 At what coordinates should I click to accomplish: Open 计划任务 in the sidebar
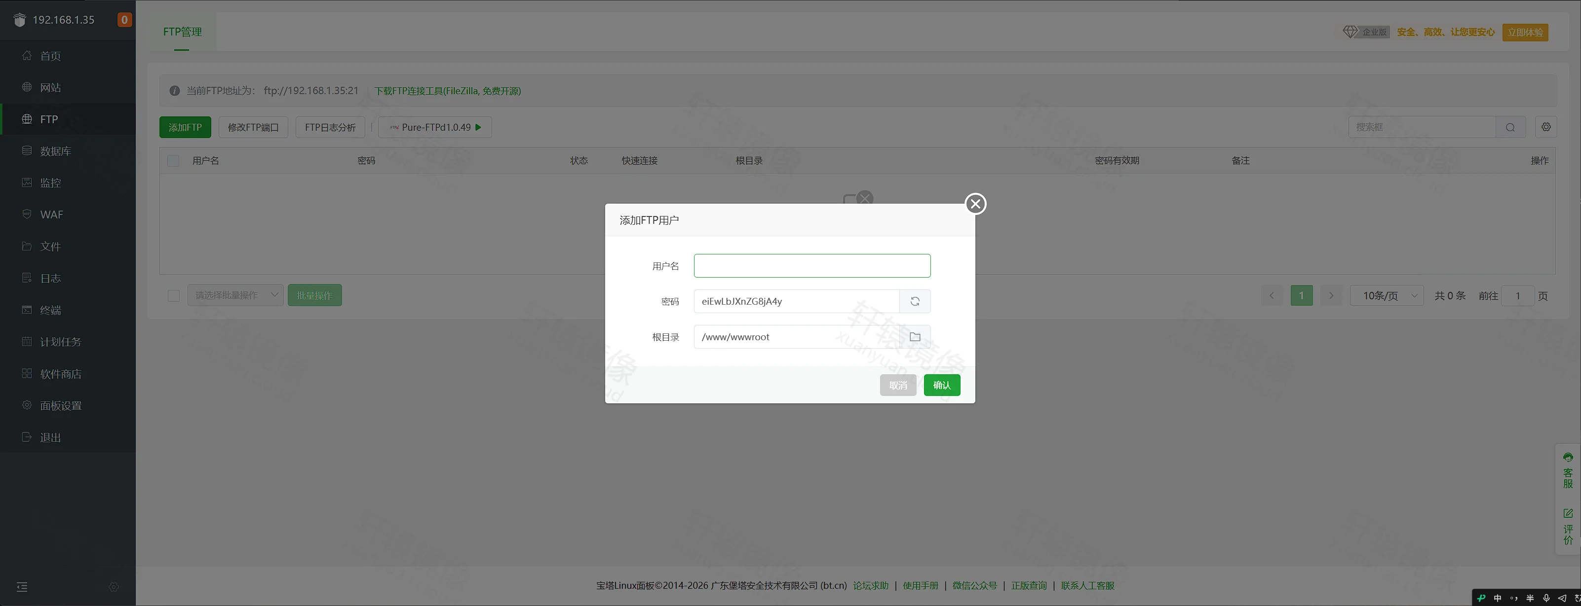pyautogui.click(x=68, y=342)
